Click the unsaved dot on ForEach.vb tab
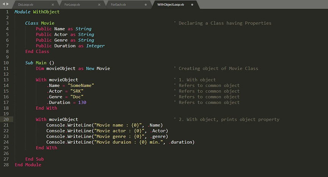Viewport: 328px width, 177px height. click(x=146, y=5)
